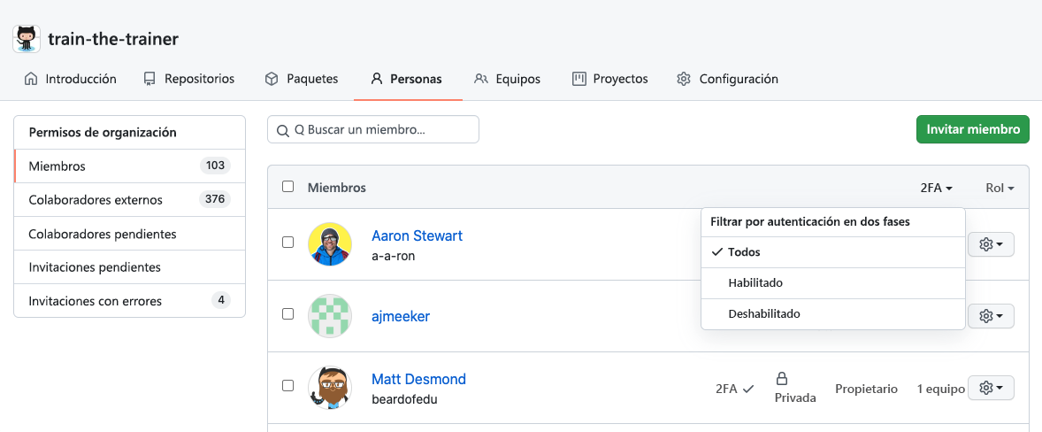Open Matt Desmond's gear settings menu
The width and height of the screenshot is (1042, 432).
(x=991, y=388)
